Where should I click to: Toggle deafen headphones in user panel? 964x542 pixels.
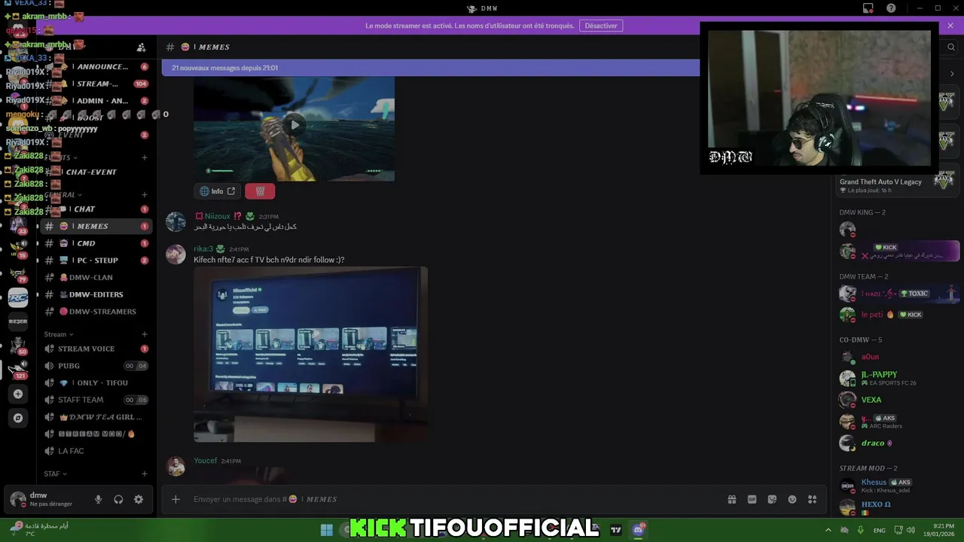pos(118,499)
